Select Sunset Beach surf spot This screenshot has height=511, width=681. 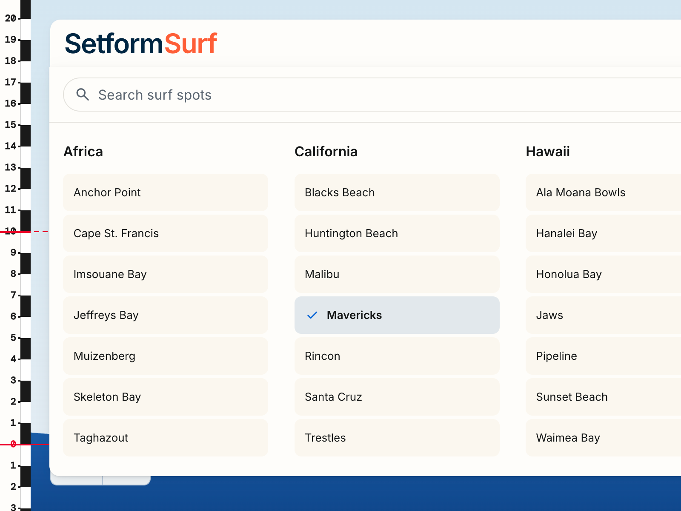pyautogui.click(x=604, y=397)
